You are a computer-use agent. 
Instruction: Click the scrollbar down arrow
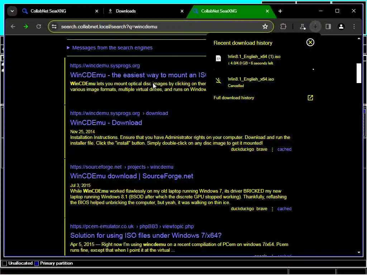coord(359,252)
